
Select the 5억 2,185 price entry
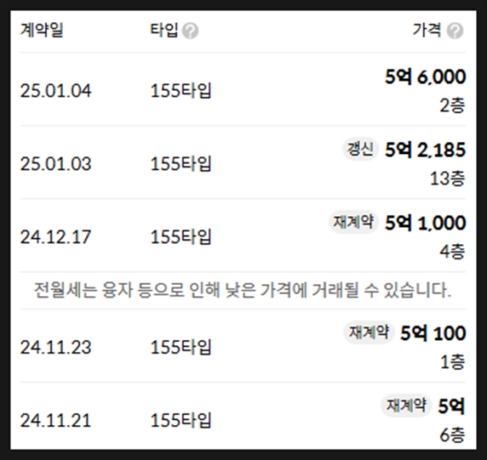[x=426, y=150]
